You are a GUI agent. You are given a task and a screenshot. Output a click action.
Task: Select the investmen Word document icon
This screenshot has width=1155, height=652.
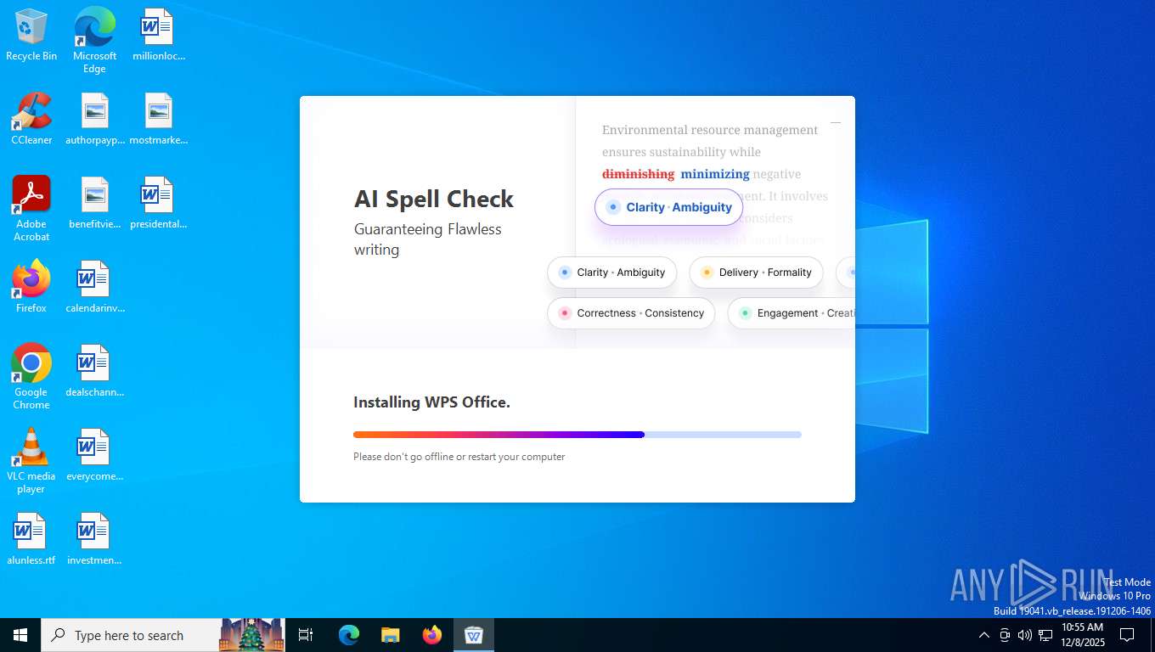[x=94, y=539]
